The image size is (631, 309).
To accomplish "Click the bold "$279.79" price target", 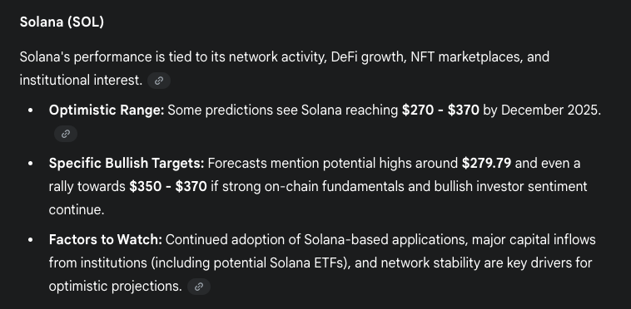I will click(x=486, y=164).
